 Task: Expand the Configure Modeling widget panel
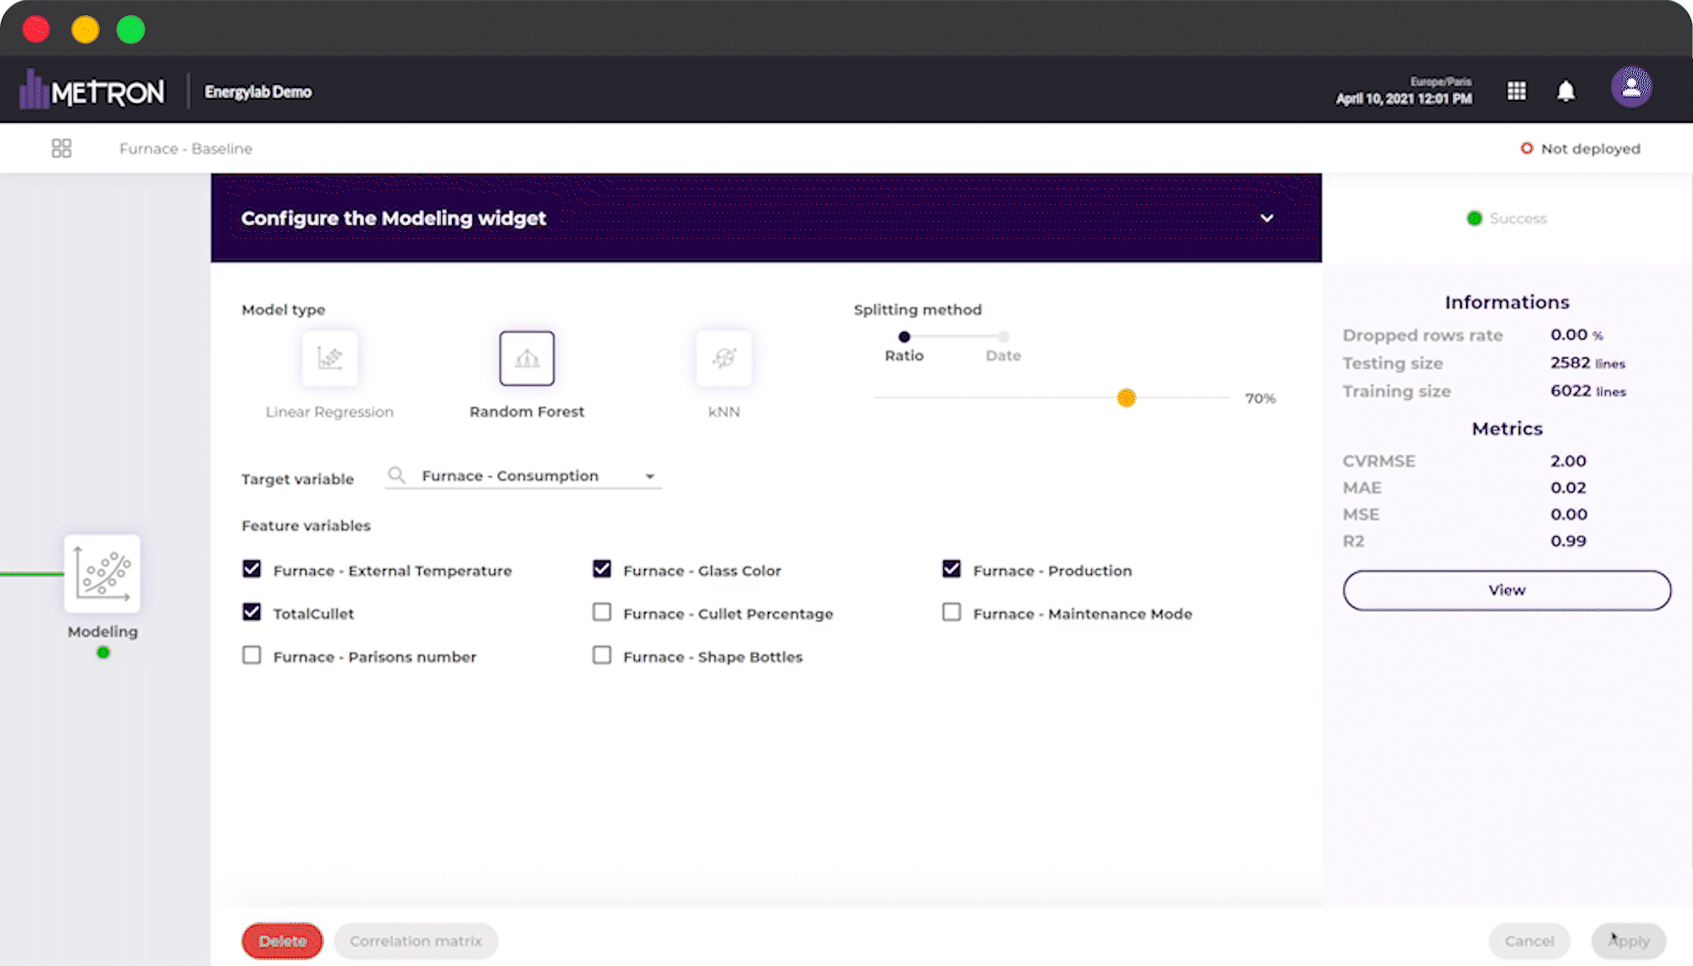coord(1266,218)
